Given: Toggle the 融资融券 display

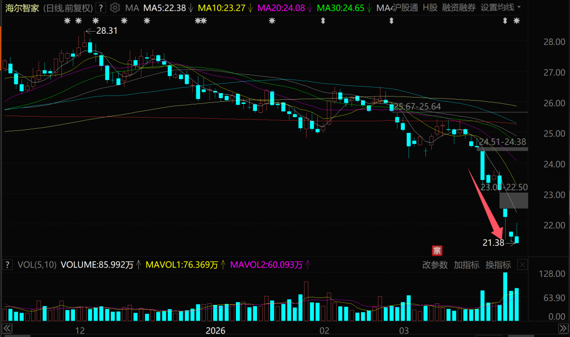Looking at the screenshot, I should point(459,8).
